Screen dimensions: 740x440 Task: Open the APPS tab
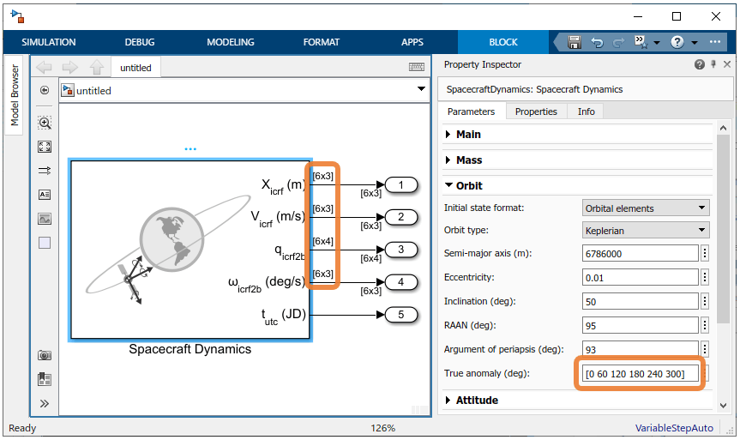click(412, 42)
